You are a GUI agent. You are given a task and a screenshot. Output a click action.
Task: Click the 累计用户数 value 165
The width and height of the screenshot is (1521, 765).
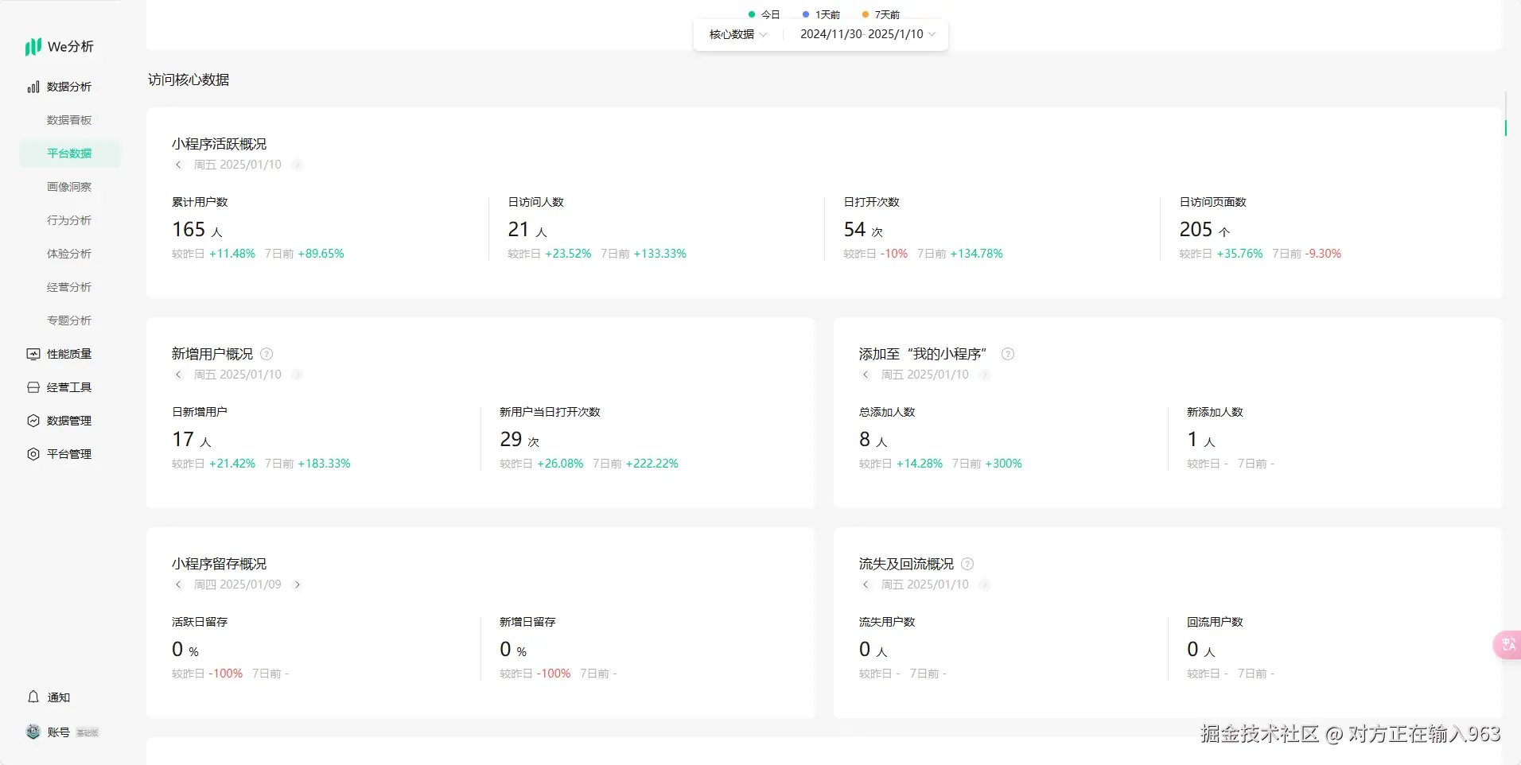pos(189,230)
